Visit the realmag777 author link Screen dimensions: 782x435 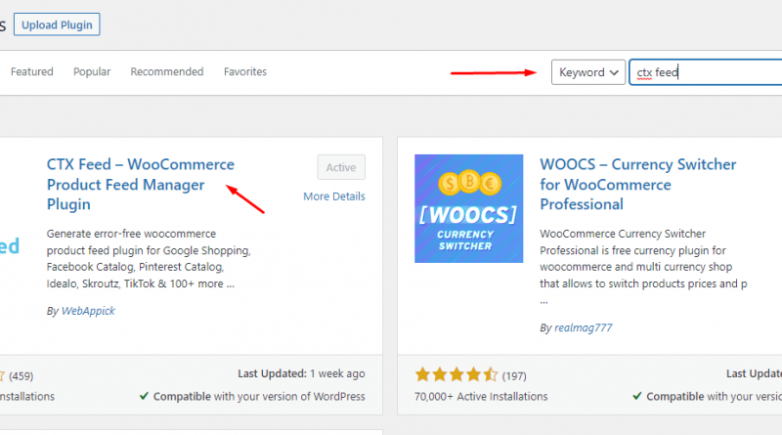point(584,328)
